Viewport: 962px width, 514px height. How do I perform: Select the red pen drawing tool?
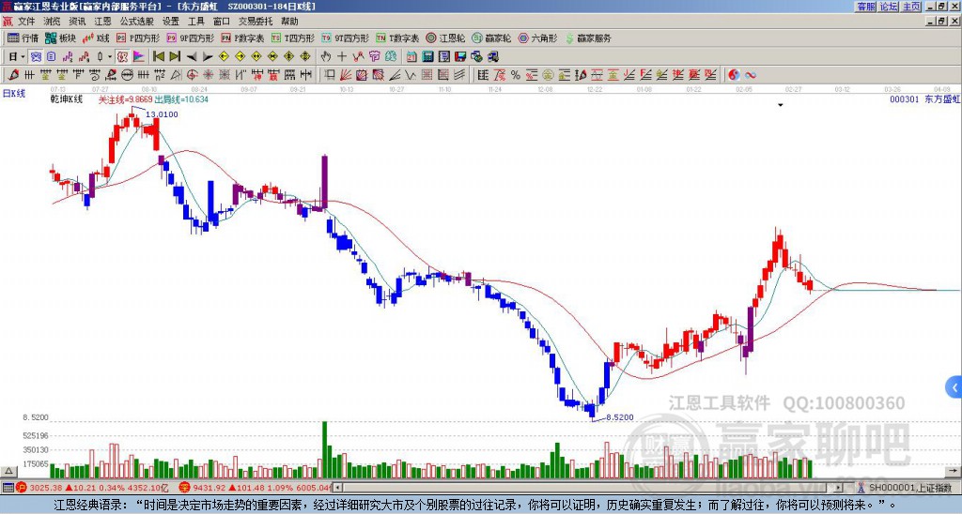tap(13, 75)
